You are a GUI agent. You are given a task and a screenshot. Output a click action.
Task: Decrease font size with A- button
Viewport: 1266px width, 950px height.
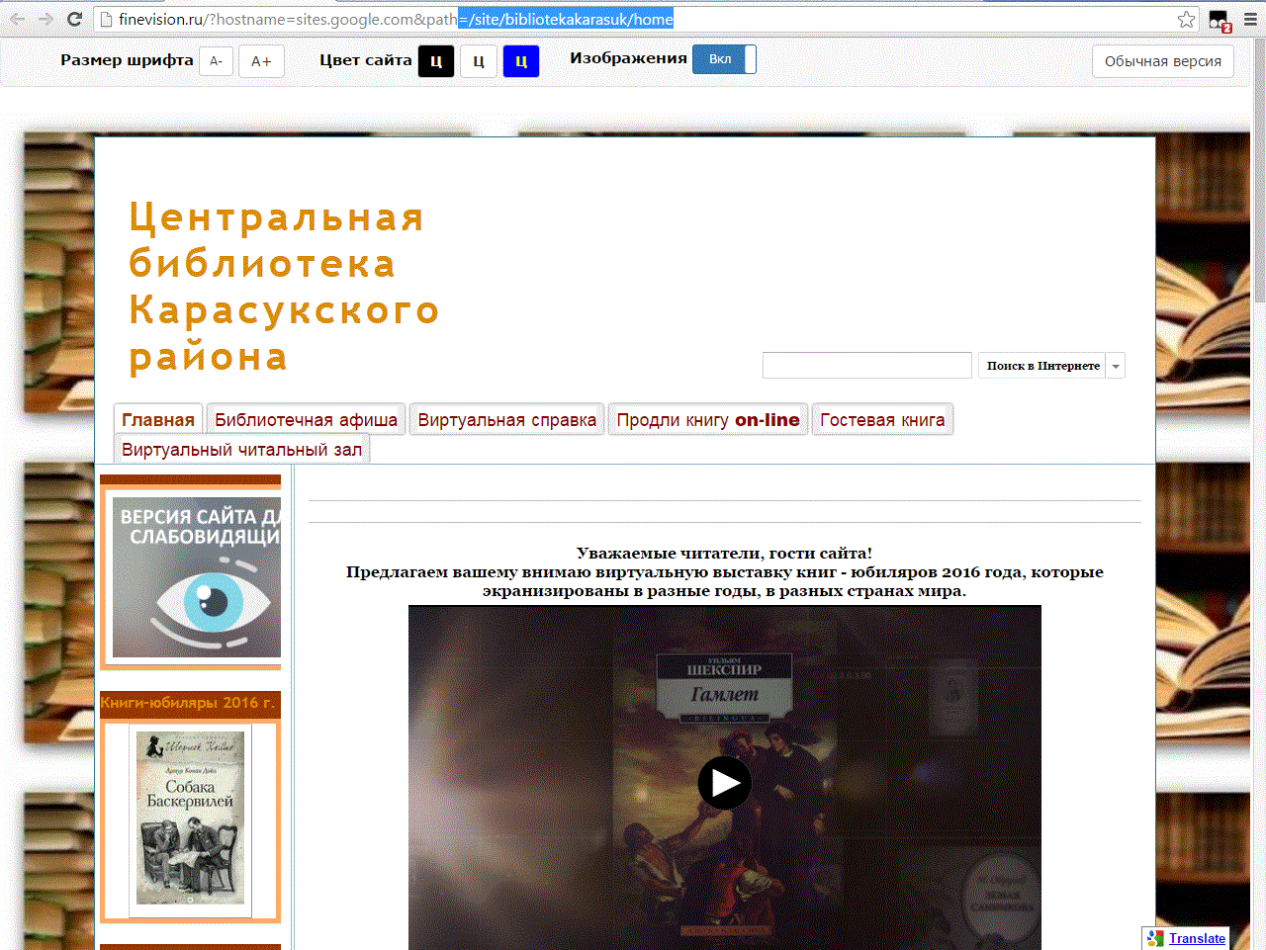pyautogui.click(x=216, y=61)
